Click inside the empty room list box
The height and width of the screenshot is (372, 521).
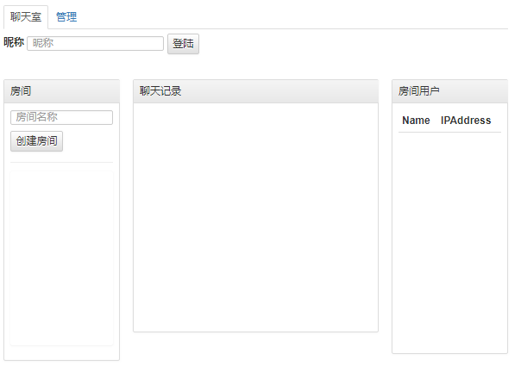pos(61,258)
